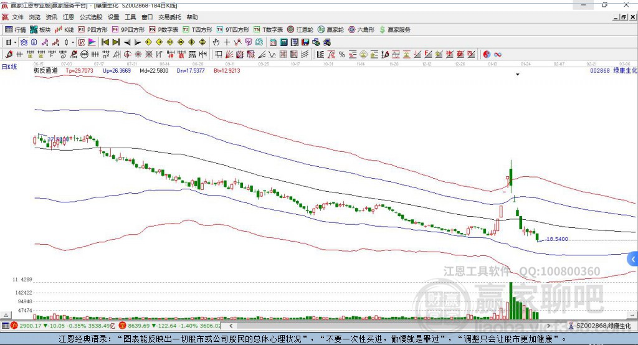
Task: Expand the blue side panel arrow
Action: click(633, 259)
